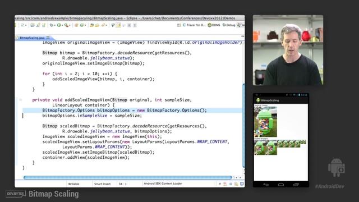The image size is (359, 202).
Task: Click the 'bitmapOptions.inSampleSize = sampleSize;' line
Action: (92, 116)
